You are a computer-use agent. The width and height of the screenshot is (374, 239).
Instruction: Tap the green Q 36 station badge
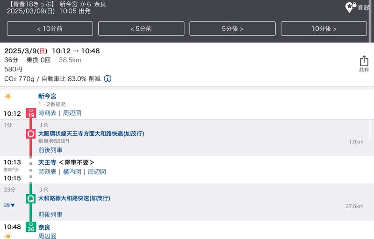coord(31,227)
